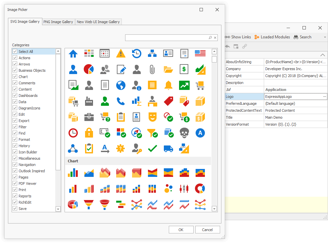Viewport: 328px width, 243px height.
Task: Open the Logo property ellipsis editor
Action: [325, 97]
